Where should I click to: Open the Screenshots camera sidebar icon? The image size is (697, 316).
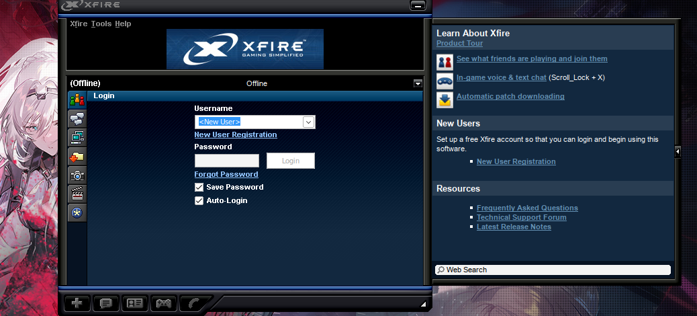pyautogui.click(x=77, y=175)
